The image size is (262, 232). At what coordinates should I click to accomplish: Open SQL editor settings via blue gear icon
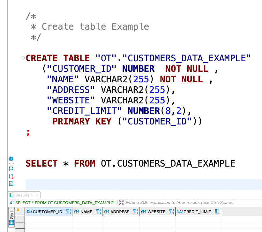pyautogui.click(x=11, y=159)
